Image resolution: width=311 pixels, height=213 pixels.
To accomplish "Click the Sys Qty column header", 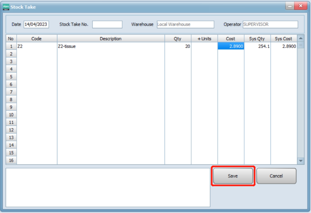I will [x=257, y=39].
